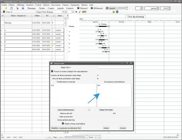The height and width of the screenshot is (140, 182).
Task: Open the Organiseur menu
Action: coord(75,5)
